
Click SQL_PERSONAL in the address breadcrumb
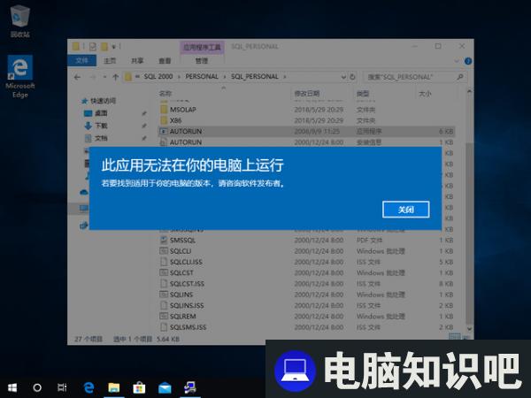[255, 76]
